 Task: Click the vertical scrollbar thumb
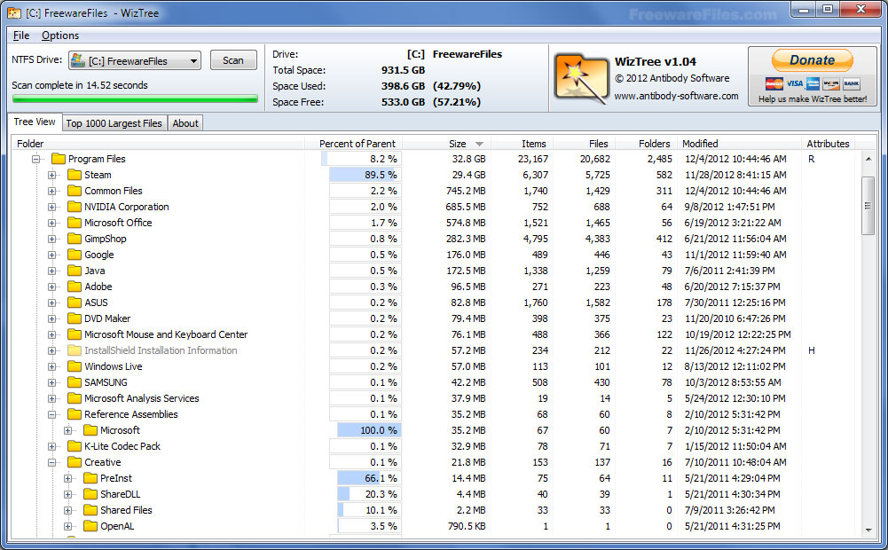pos(868,205)
